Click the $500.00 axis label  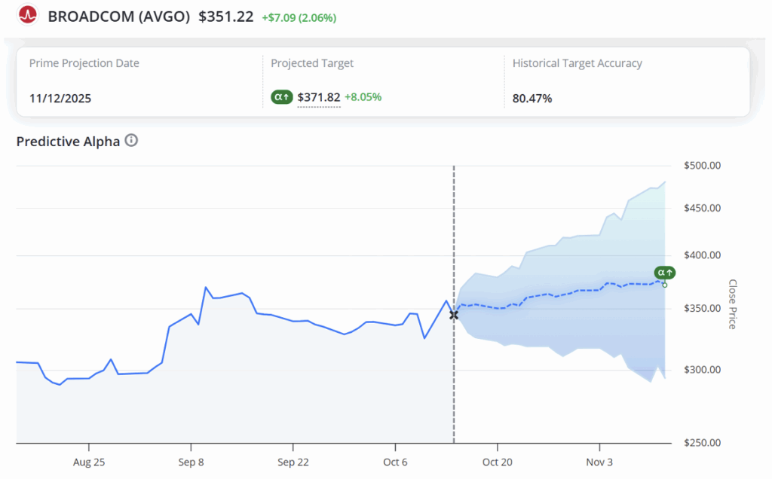[702, 166]
